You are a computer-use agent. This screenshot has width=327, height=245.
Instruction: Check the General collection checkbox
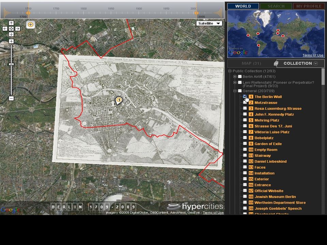[240, 91]
